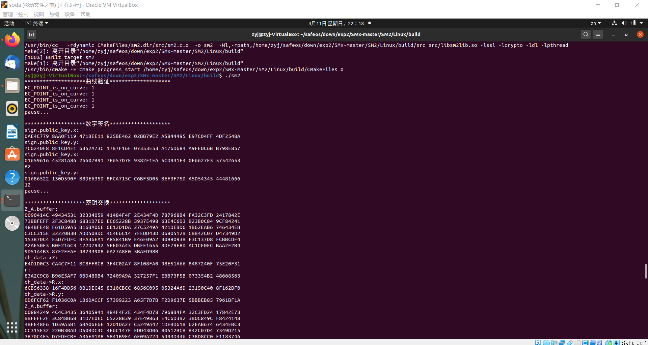Close the terminal with orange X
The width and height of the screenshot is (648, 345).
pos(640,34)
